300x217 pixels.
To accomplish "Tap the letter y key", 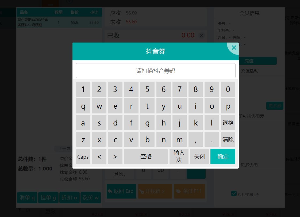I will click(164, 106).
